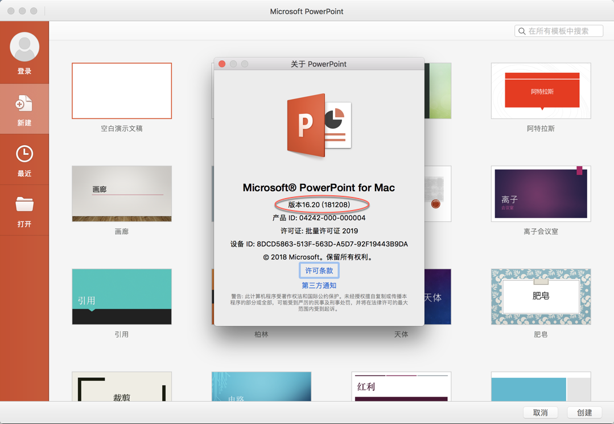Viewport: 614px width, 424px height.
Task: Click the red close button on About dialog
Action: pyautogui.click(x=221, y=64)
